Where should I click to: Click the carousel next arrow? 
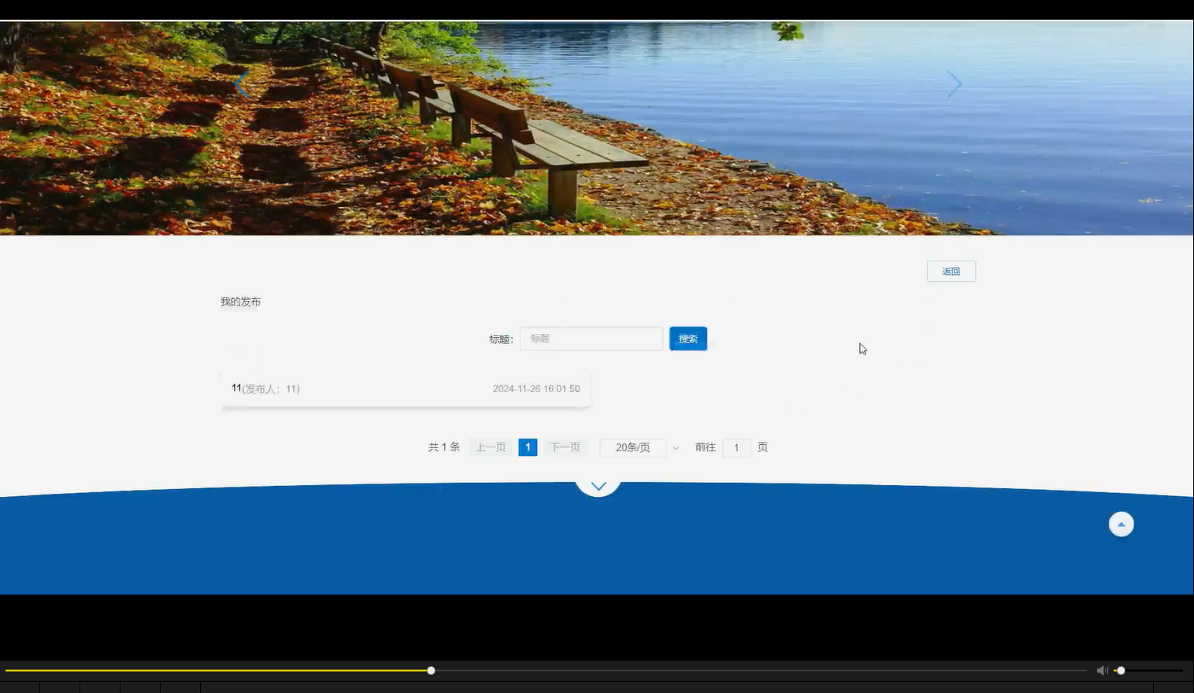tap(954, 84)
